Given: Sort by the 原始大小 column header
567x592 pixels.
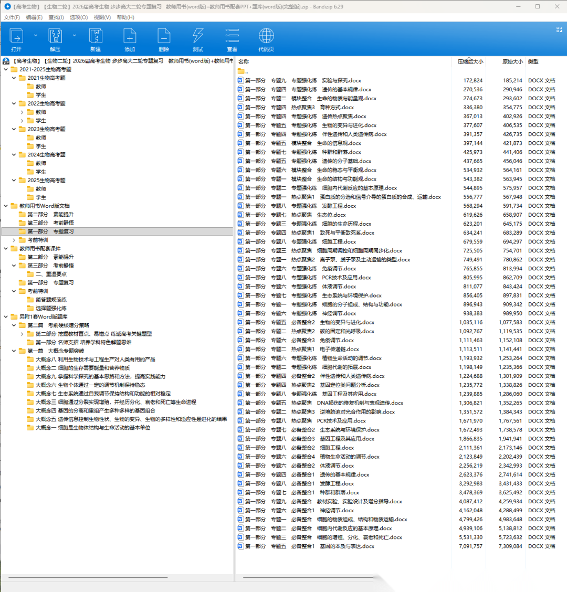Looking at the screenshot, I should pyautogui.click(x=512, y=61).
